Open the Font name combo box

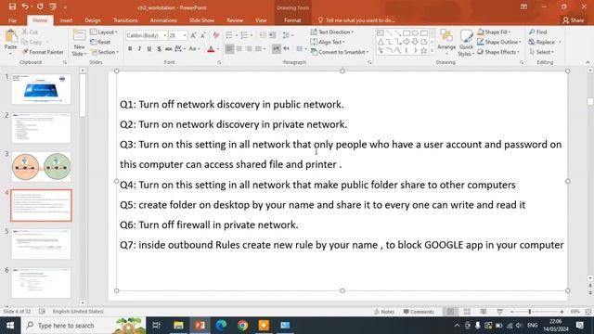[x=147, y=35]
